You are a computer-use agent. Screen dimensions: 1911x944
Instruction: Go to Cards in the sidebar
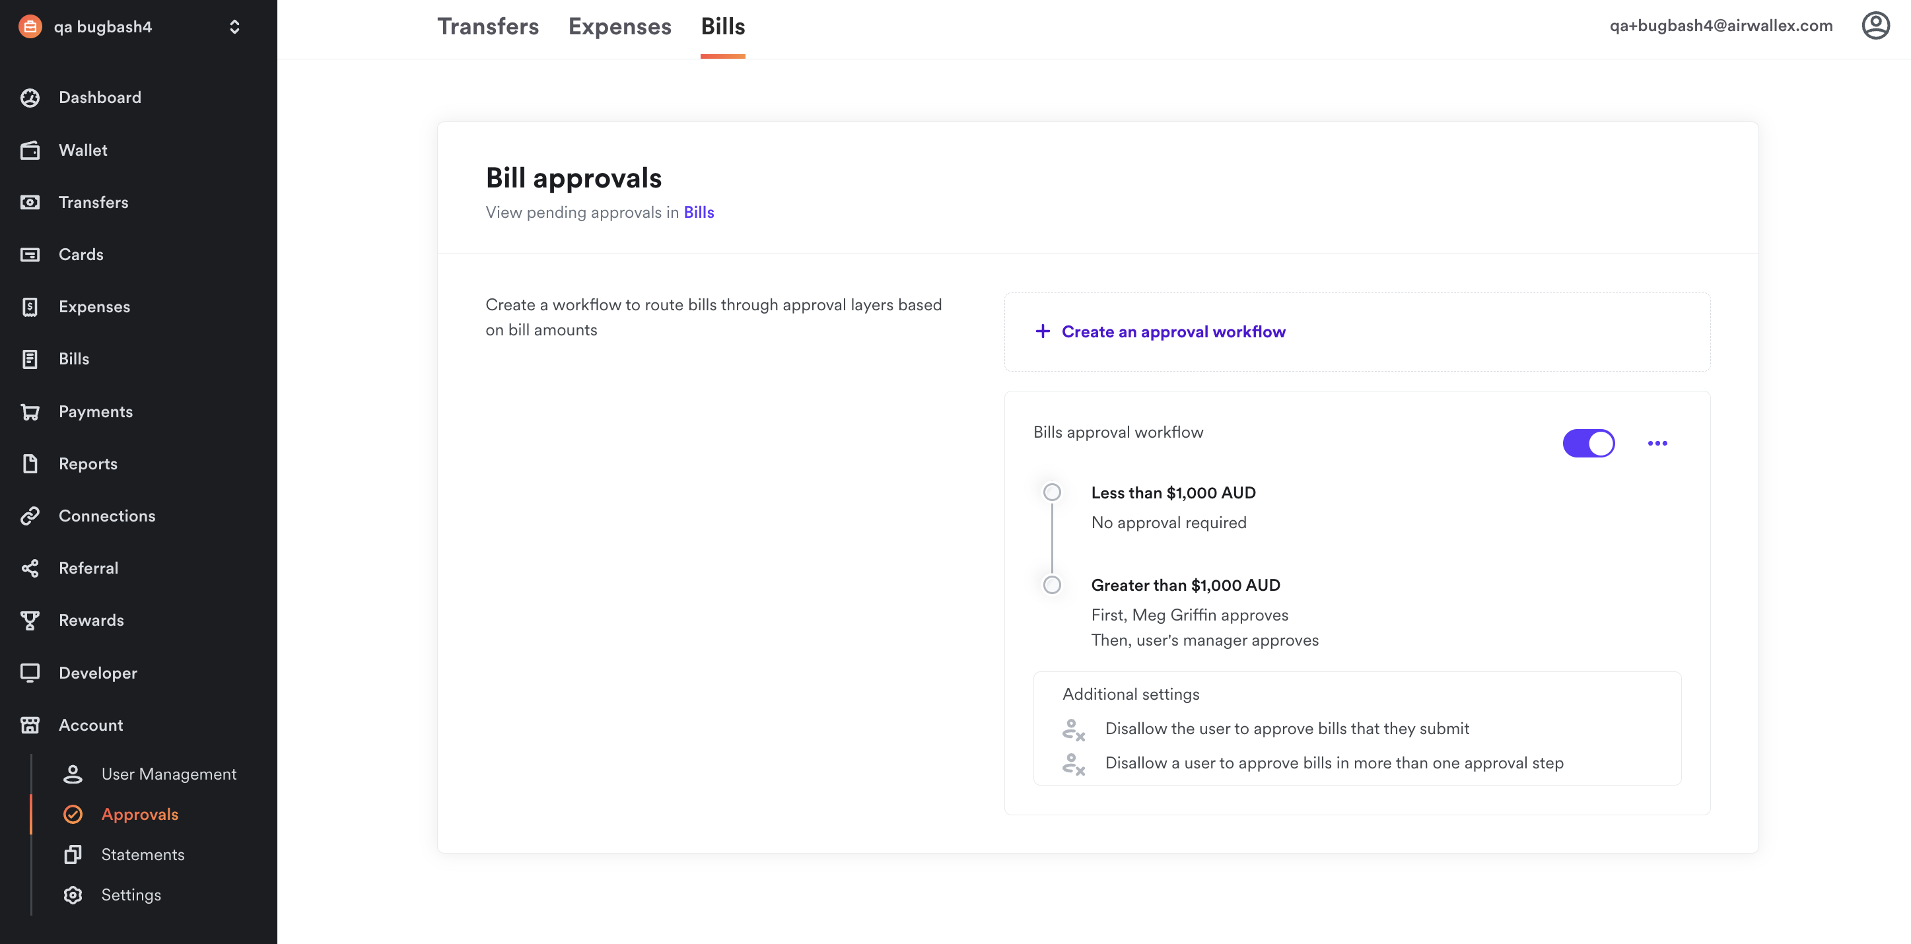pyautogui.click(x=81, y=254)
